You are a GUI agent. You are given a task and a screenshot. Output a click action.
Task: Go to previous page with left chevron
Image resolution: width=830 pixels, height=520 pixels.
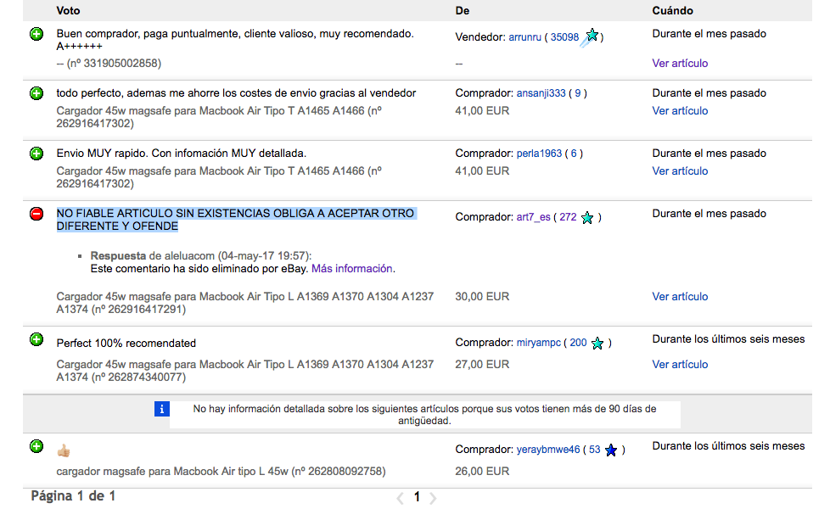[x=401, y=498]
